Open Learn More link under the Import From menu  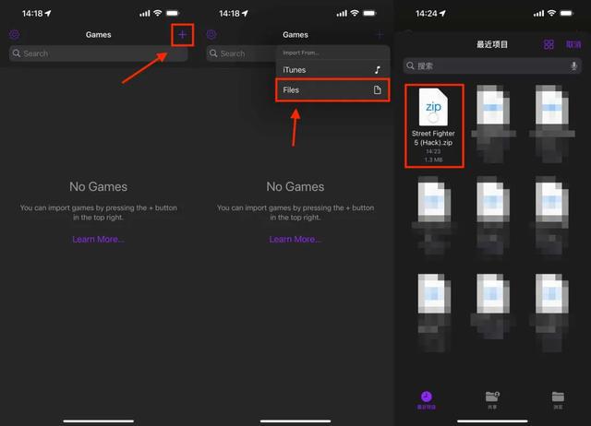[x=295, y=239]
